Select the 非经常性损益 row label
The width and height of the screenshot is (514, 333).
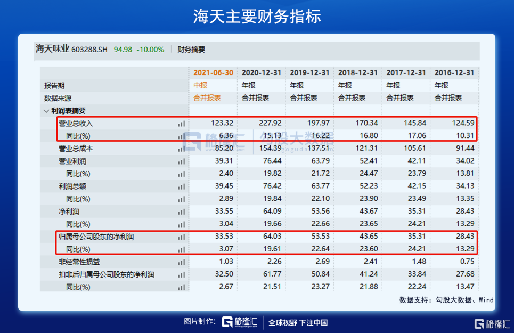(x=79, y=262)
